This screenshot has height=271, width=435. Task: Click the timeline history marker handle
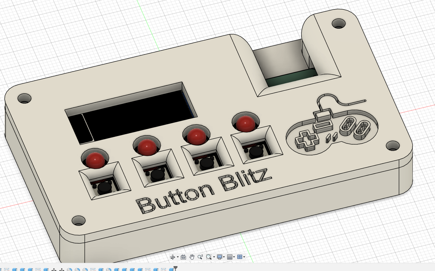click(176, 268)
